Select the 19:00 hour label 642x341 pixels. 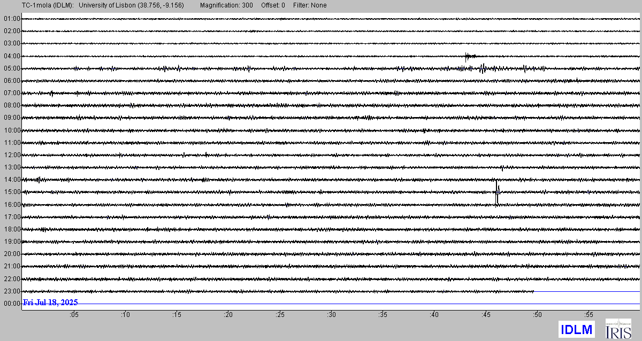(x=12, y=242)
